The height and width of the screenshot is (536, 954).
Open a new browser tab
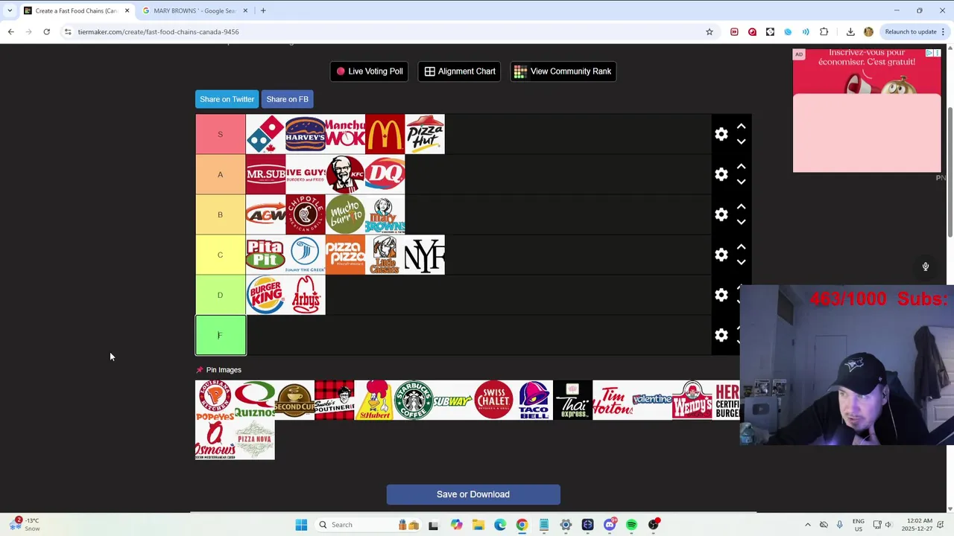[263, 10]
